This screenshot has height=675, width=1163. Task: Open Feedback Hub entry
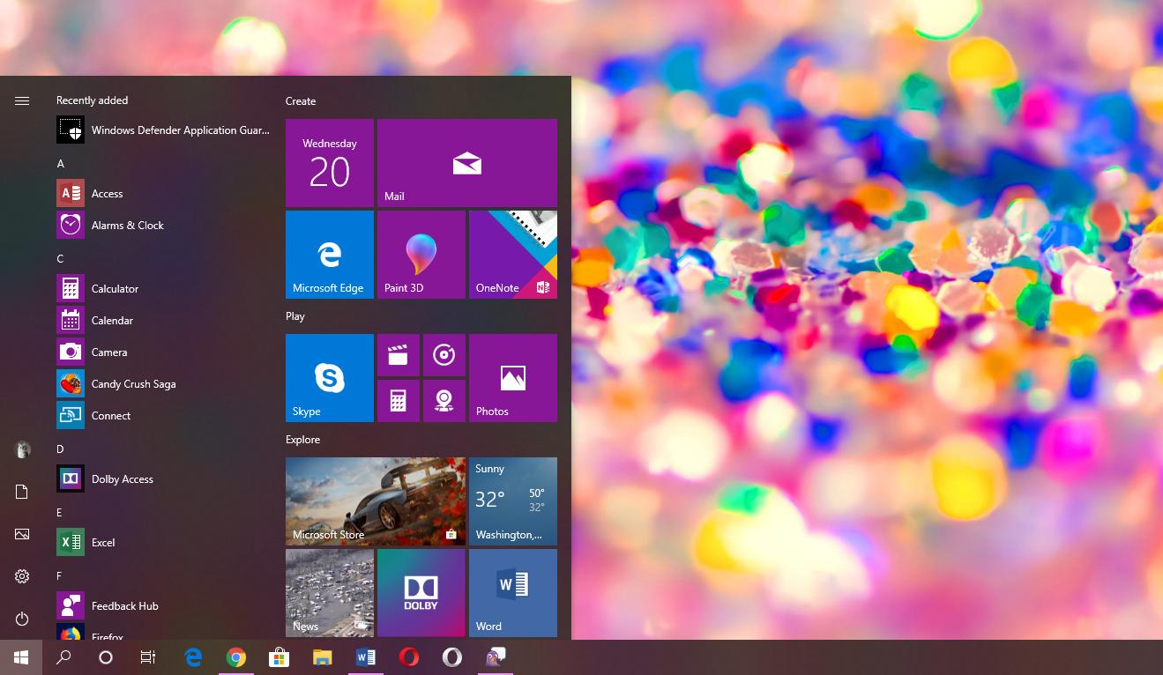tap(163, 606)
